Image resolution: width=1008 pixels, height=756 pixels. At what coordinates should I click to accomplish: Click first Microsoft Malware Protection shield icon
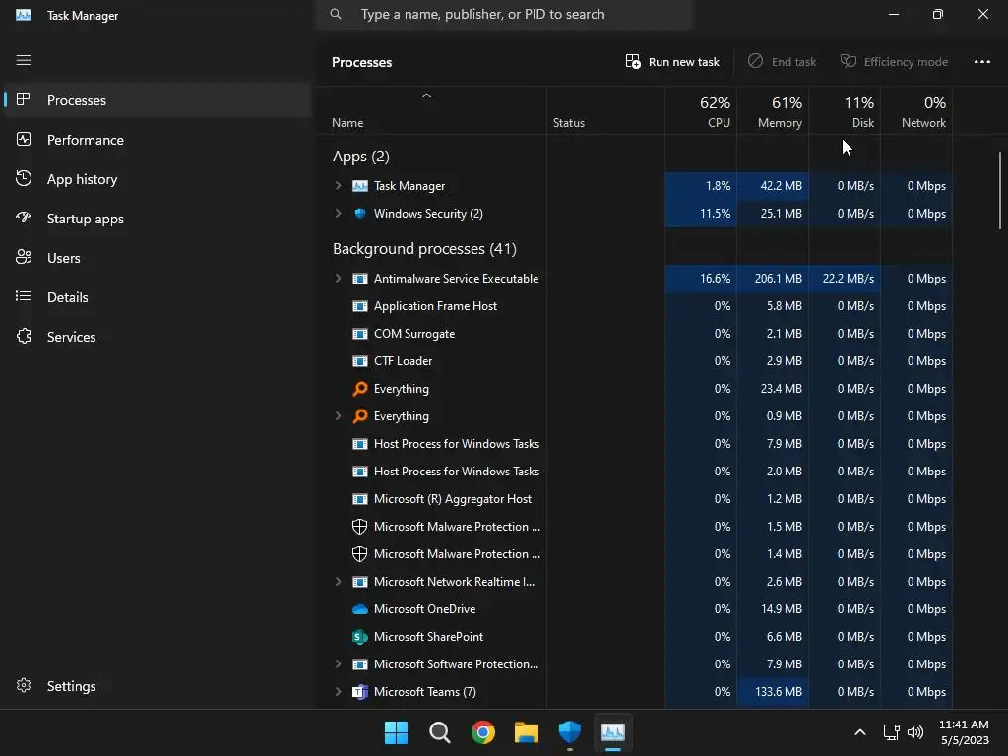point(360,527)
